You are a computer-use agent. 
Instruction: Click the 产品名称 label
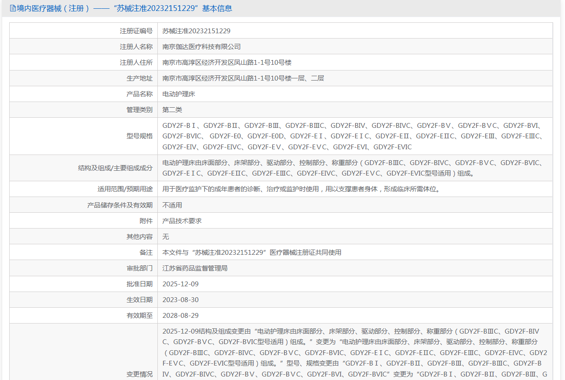coord(140,94)
